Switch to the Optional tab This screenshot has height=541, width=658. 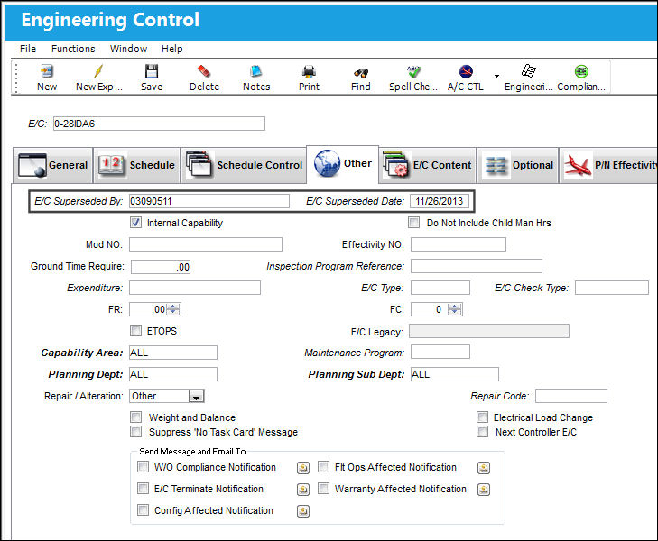point(518,165)
